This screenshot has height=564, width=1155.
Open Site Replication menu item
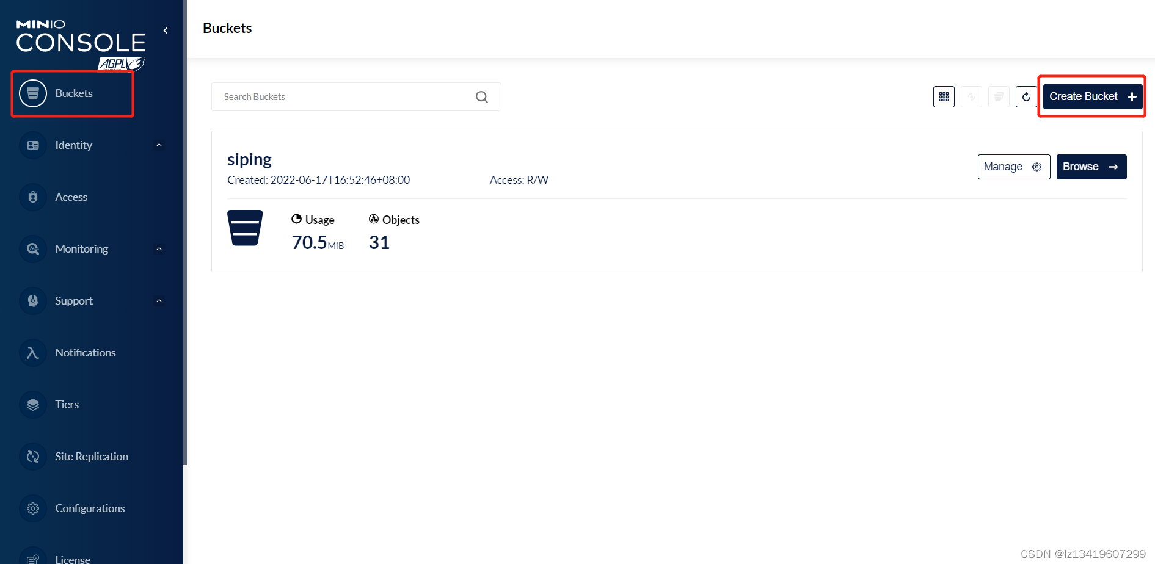click(x=92, y=457)
